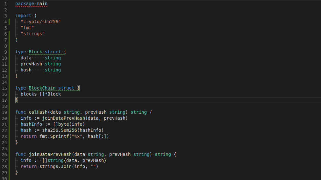321x180 pixels.
Task: Place cursor on the "crypto/sha256" import string
Action: click(x=41, y=22)
